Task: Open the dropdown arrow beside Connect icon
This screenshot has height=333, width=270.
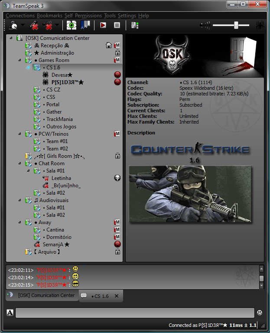Action: [23, 25]
